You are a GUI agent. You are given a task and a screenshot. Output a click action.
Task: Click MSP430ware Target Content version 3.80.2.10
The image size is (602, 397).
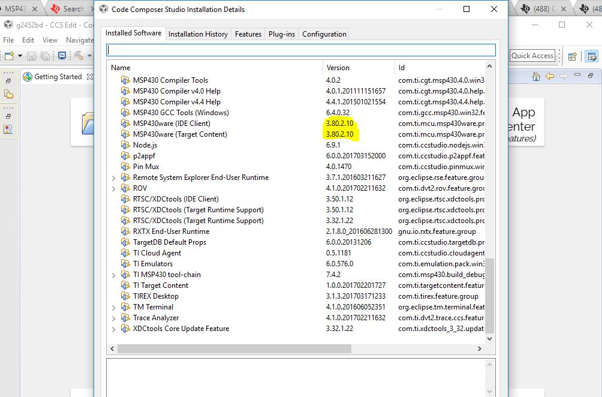coord(340,134)
